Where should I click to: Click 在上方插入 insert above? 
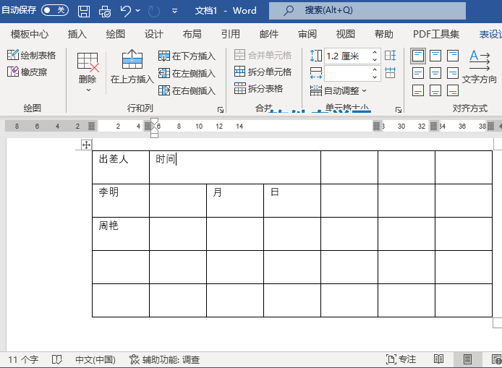click(132, 67)
